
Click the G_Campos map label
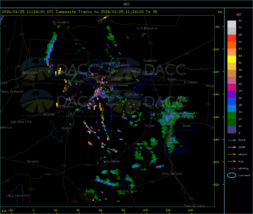click(191, 82)
